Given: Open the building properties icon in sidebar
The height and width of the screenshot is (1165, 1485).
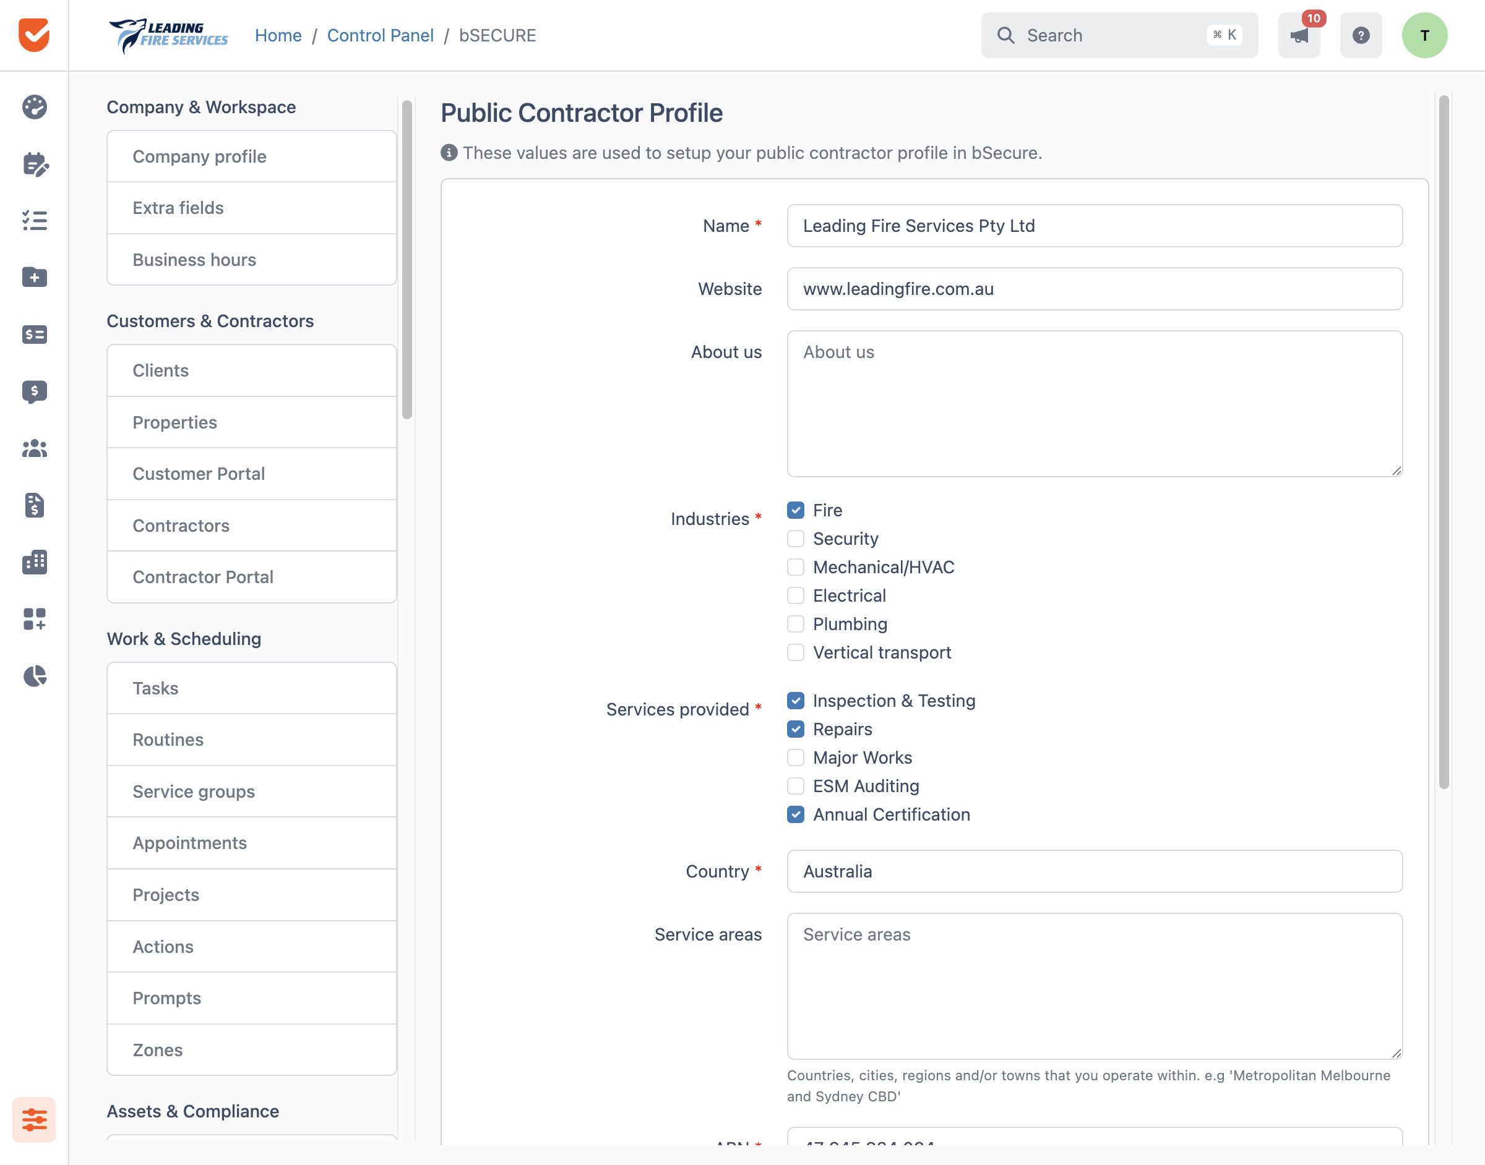Looking at the screenshot, I should coord(34,562).
